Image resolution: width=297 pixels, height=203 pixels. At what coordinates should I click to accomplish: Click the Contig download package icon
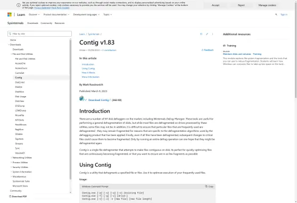coord(82,98)
